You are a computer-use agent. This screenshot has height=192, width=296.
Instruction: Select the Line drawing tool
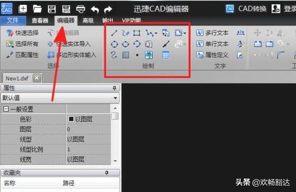[x=114, y=33]
